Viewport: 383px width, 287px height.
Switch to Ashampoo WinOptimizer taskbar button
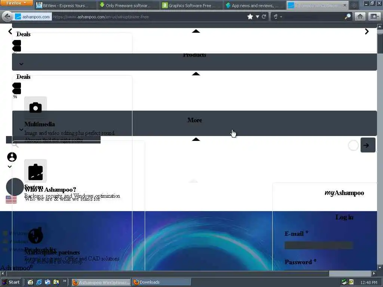101,282
